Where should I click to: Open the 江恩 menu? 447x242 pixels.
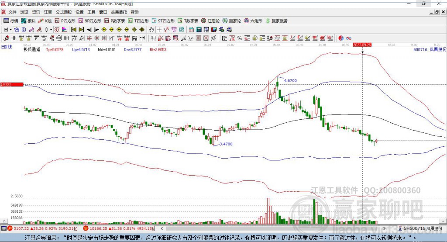pos(48,12)
